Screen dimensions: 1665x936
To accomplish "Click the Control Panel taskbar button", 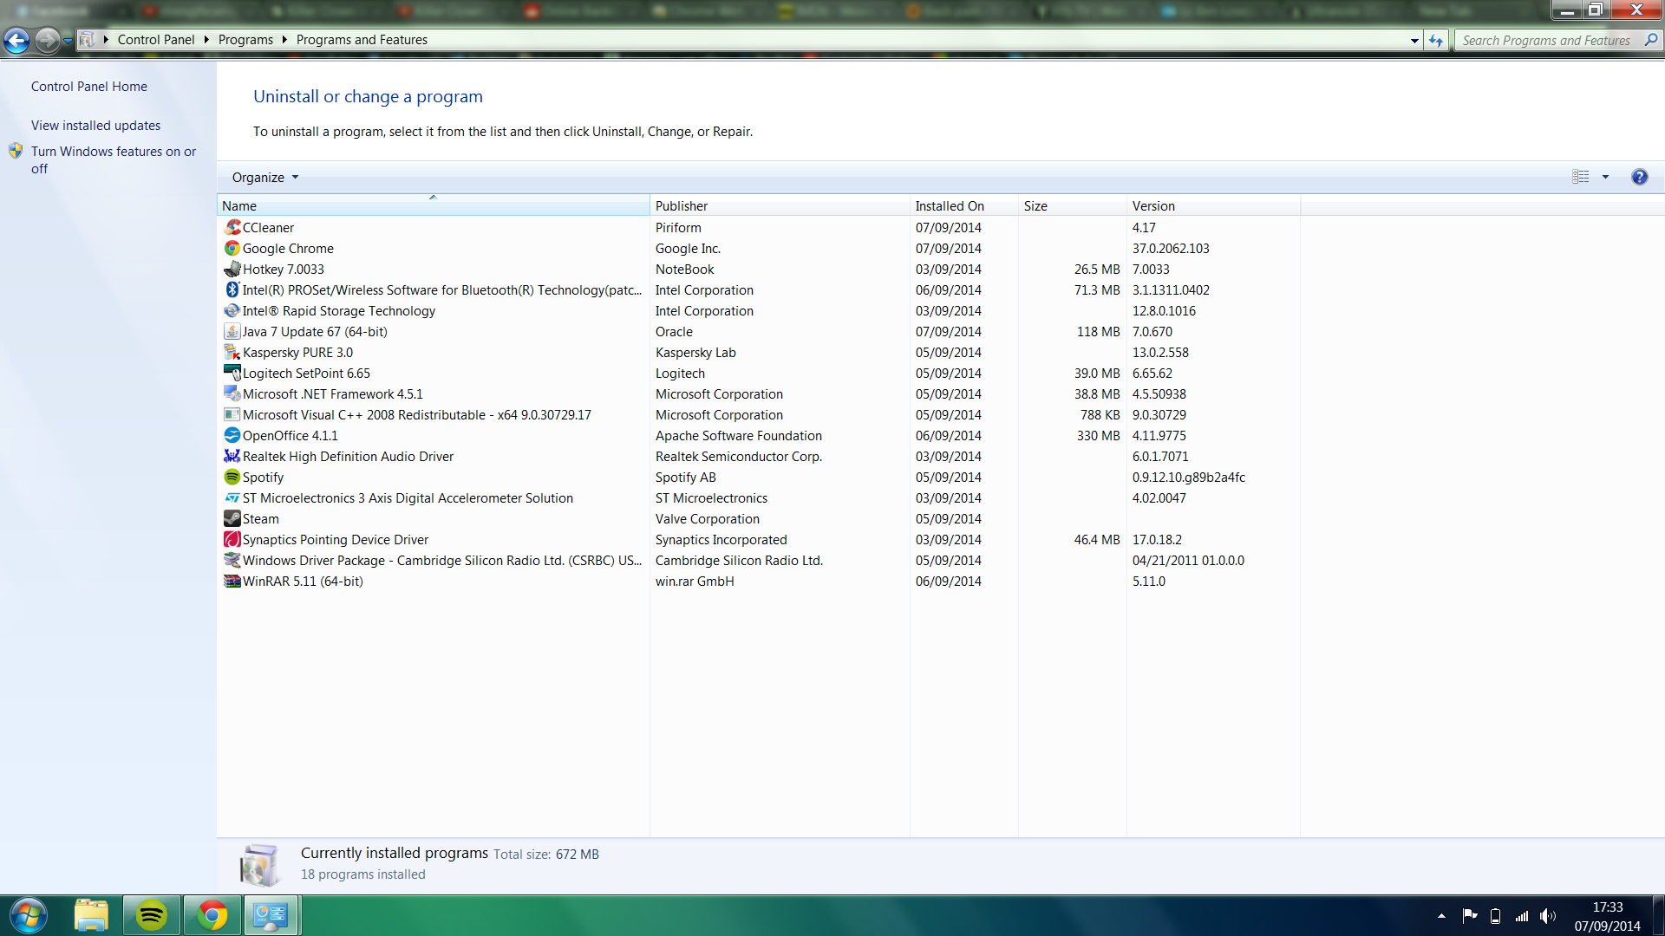I will coord(271,915).
